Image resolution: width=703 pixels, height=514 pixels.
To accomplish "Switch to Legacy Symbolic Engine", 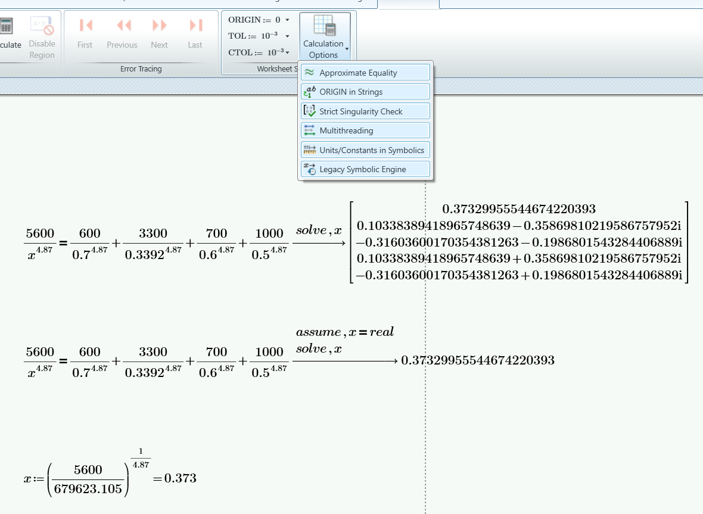I will 365,169.
